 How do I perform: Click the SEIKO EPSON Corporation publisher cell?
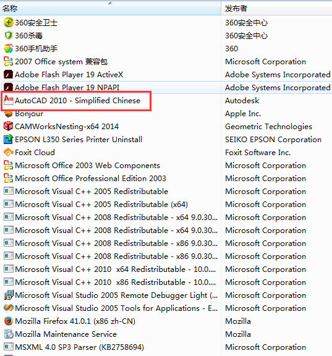(273, 140)
